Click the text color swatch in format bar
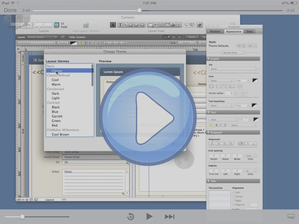Viewport: 299px width, 224px height. tap(73, 43)
